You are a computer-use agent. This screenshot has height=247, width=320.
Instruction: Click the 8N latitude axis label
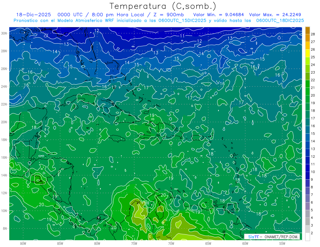tap(5, 228)
